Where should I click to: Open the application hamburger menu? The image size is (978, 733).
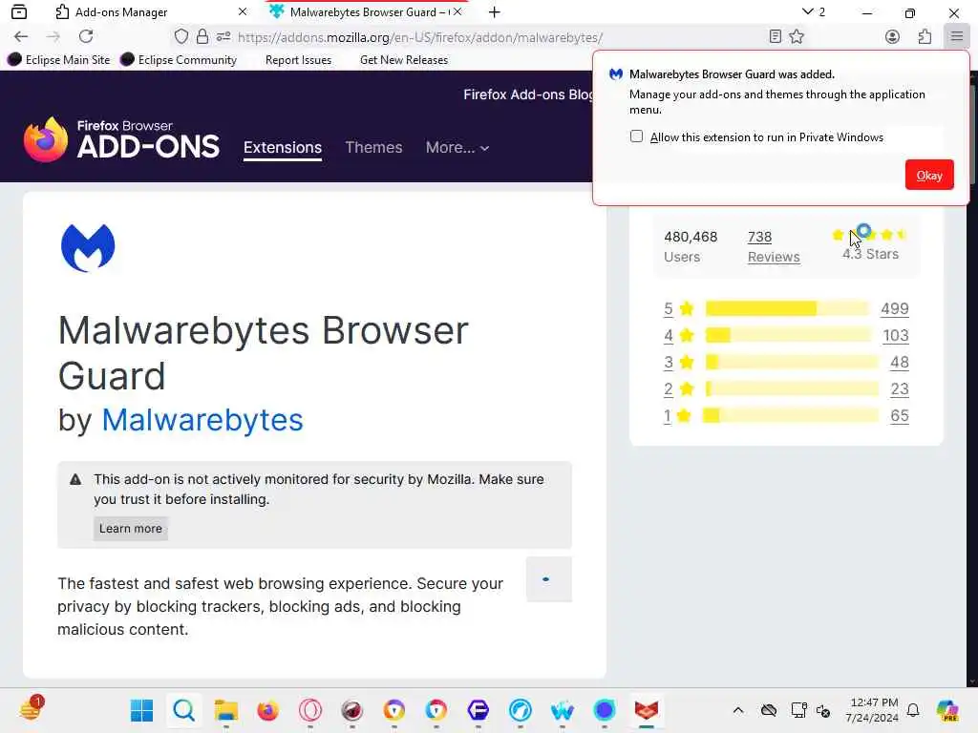pos(957,37)
